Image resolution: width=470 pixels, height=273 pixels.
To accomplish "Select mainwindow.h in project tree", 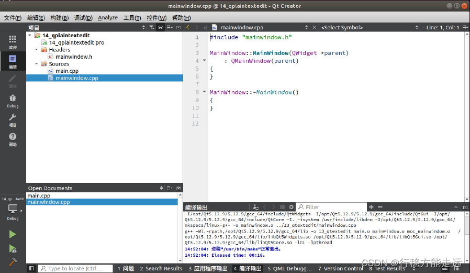I will coord(74,57).
